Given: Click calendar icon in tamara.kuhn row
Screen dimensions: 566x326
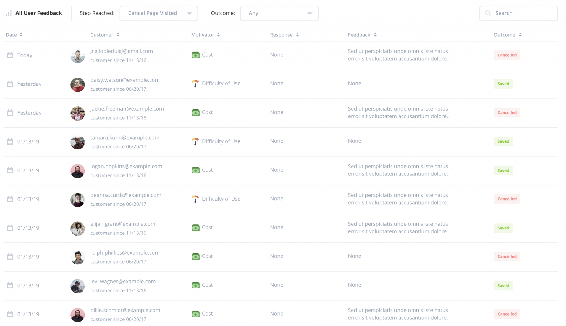Looking at the screenshot, I should coord(10,141).
